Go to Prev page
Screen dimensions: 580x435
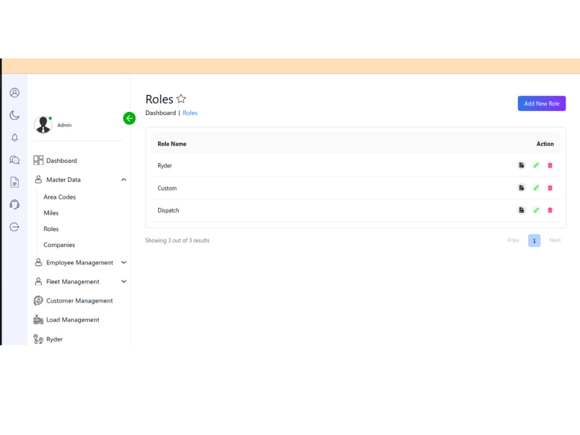[x=513, y=241]
